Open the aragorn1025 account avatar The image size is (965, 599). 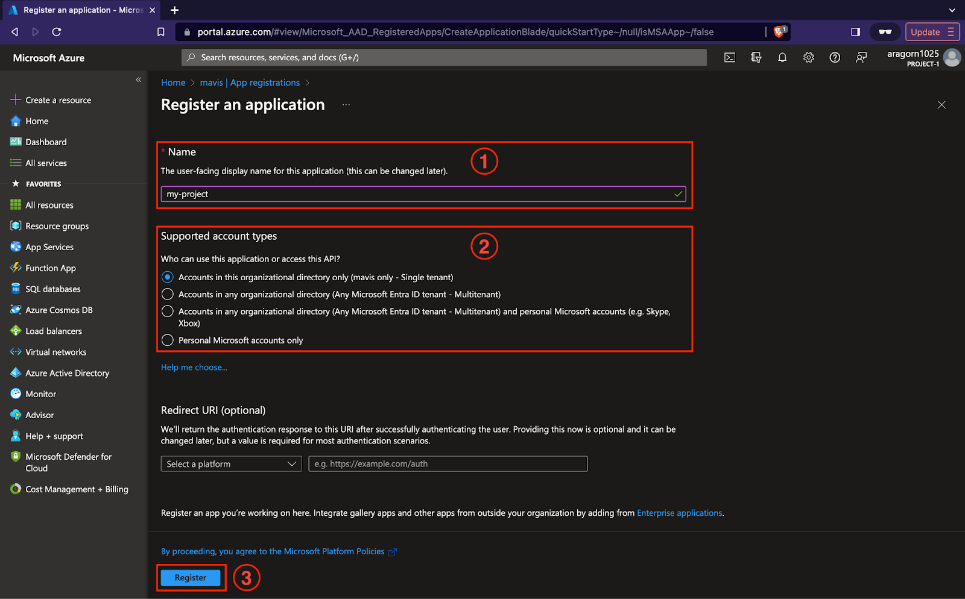(952, 57)
